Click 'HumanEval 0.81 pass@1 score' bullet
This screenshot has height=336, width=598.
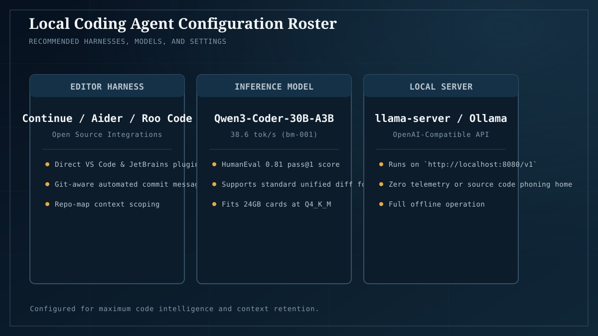[x=276, y=164]
